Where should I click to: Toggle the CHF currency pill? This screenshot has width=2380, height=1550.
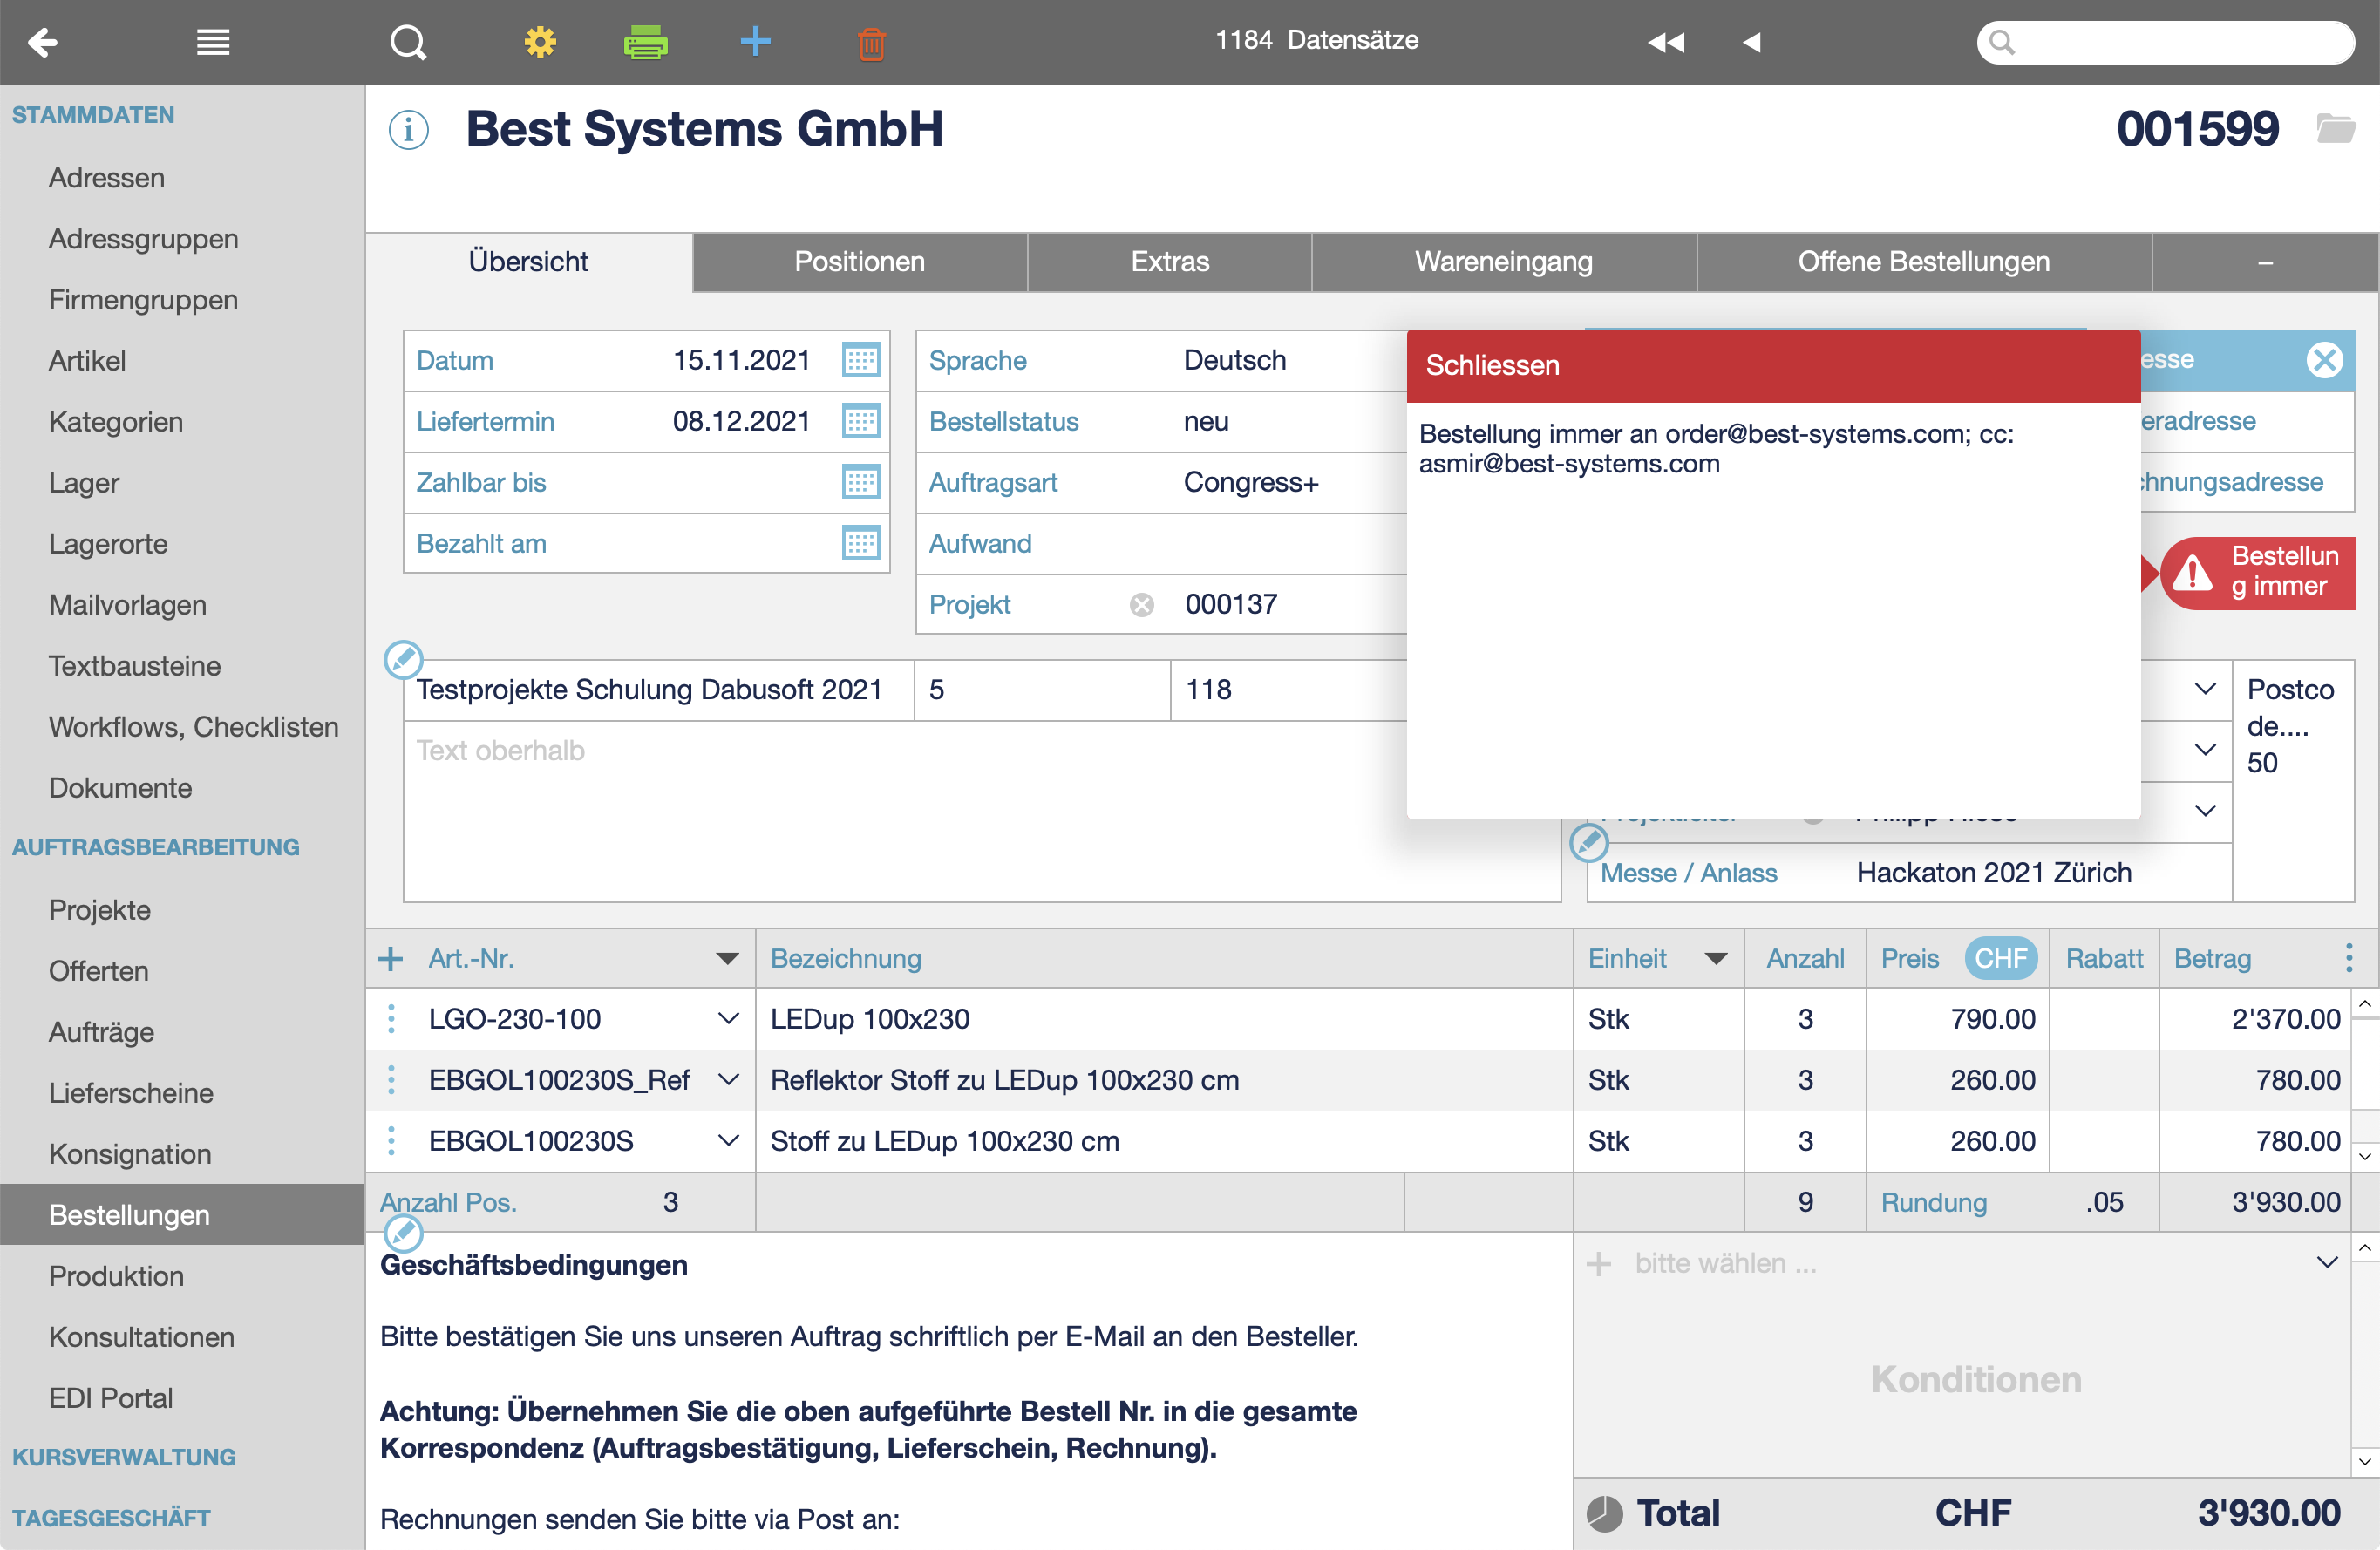click(x=2001, y=959)
